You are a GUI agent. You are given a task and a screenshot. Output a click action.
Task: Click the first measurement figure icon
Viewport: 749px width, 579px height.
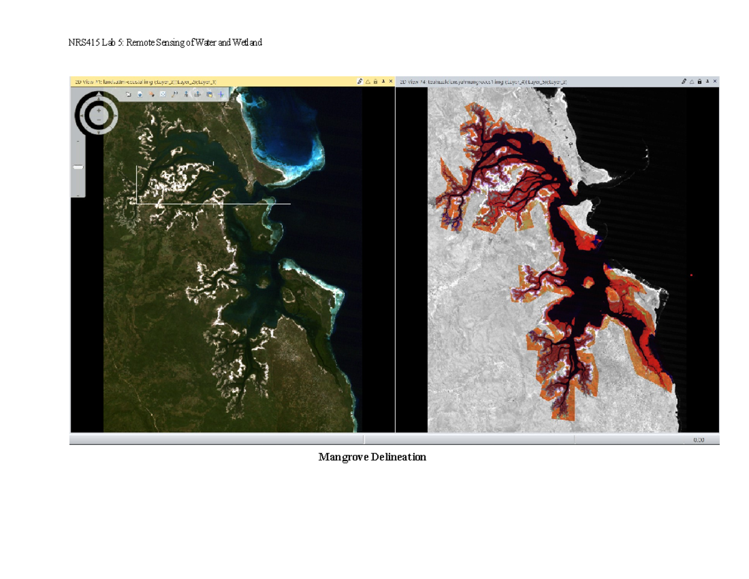point(186,94)
